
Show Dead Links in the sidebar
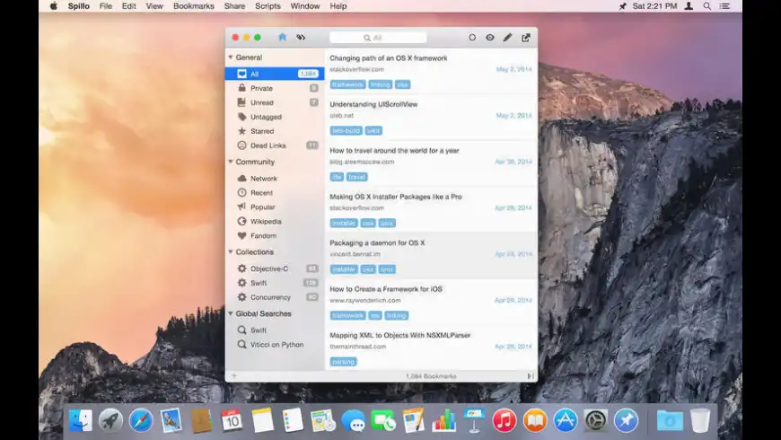coord(268,145)
